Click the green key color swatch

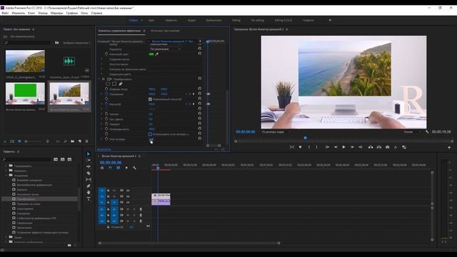[151, 54]
